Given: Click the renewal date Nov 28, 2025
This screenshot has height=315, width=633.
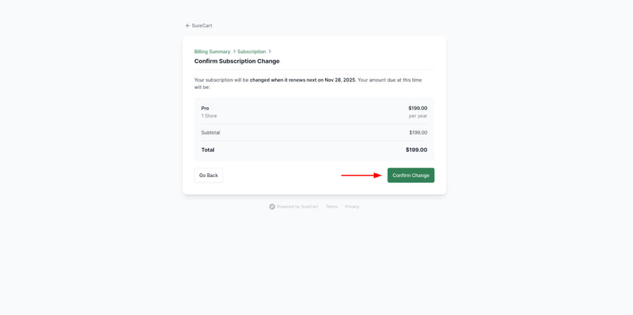Looking at the screenshot, I should coord(340,80).
